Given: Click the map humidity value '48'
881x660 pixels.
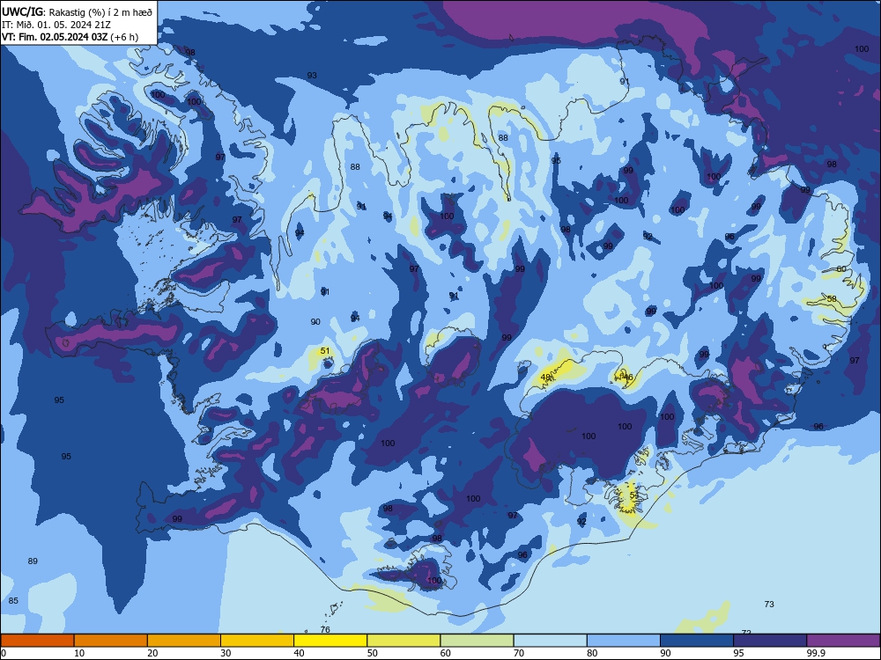Looking at the screenshot, I should tap(545, 378).
